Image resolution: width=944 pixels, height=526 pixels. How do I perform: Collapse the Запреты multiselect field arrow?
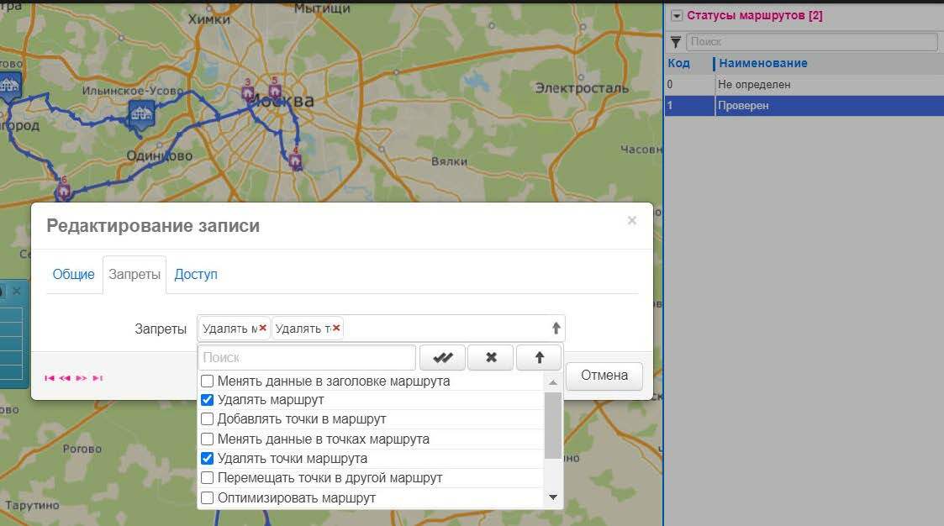pos(556,328)
